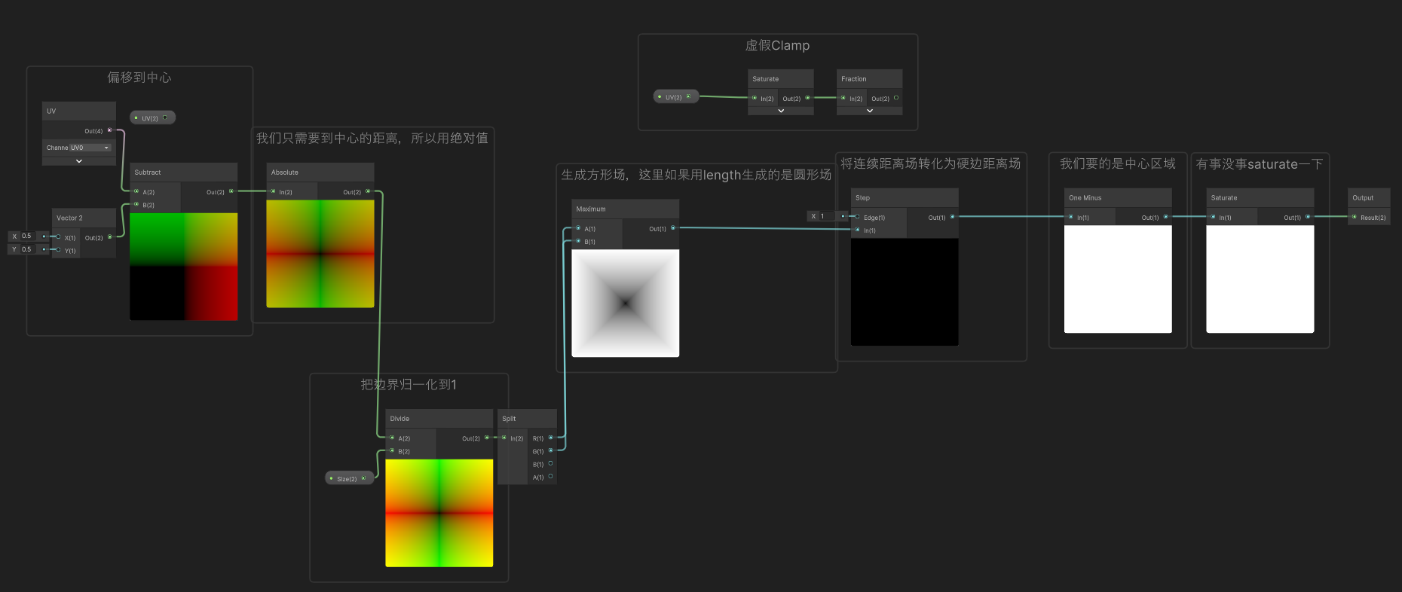Image resolution: width=1402 pixels, height=592 pixels.
Task: Click the 将连续距离场转化为硬边距离场 group title
Action: point(931,163)
